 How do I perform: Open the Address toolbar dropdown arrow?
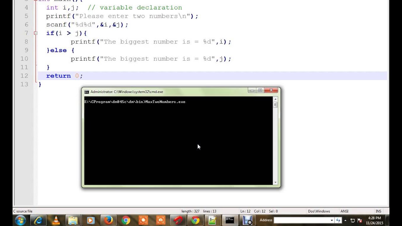pos(332,220)
